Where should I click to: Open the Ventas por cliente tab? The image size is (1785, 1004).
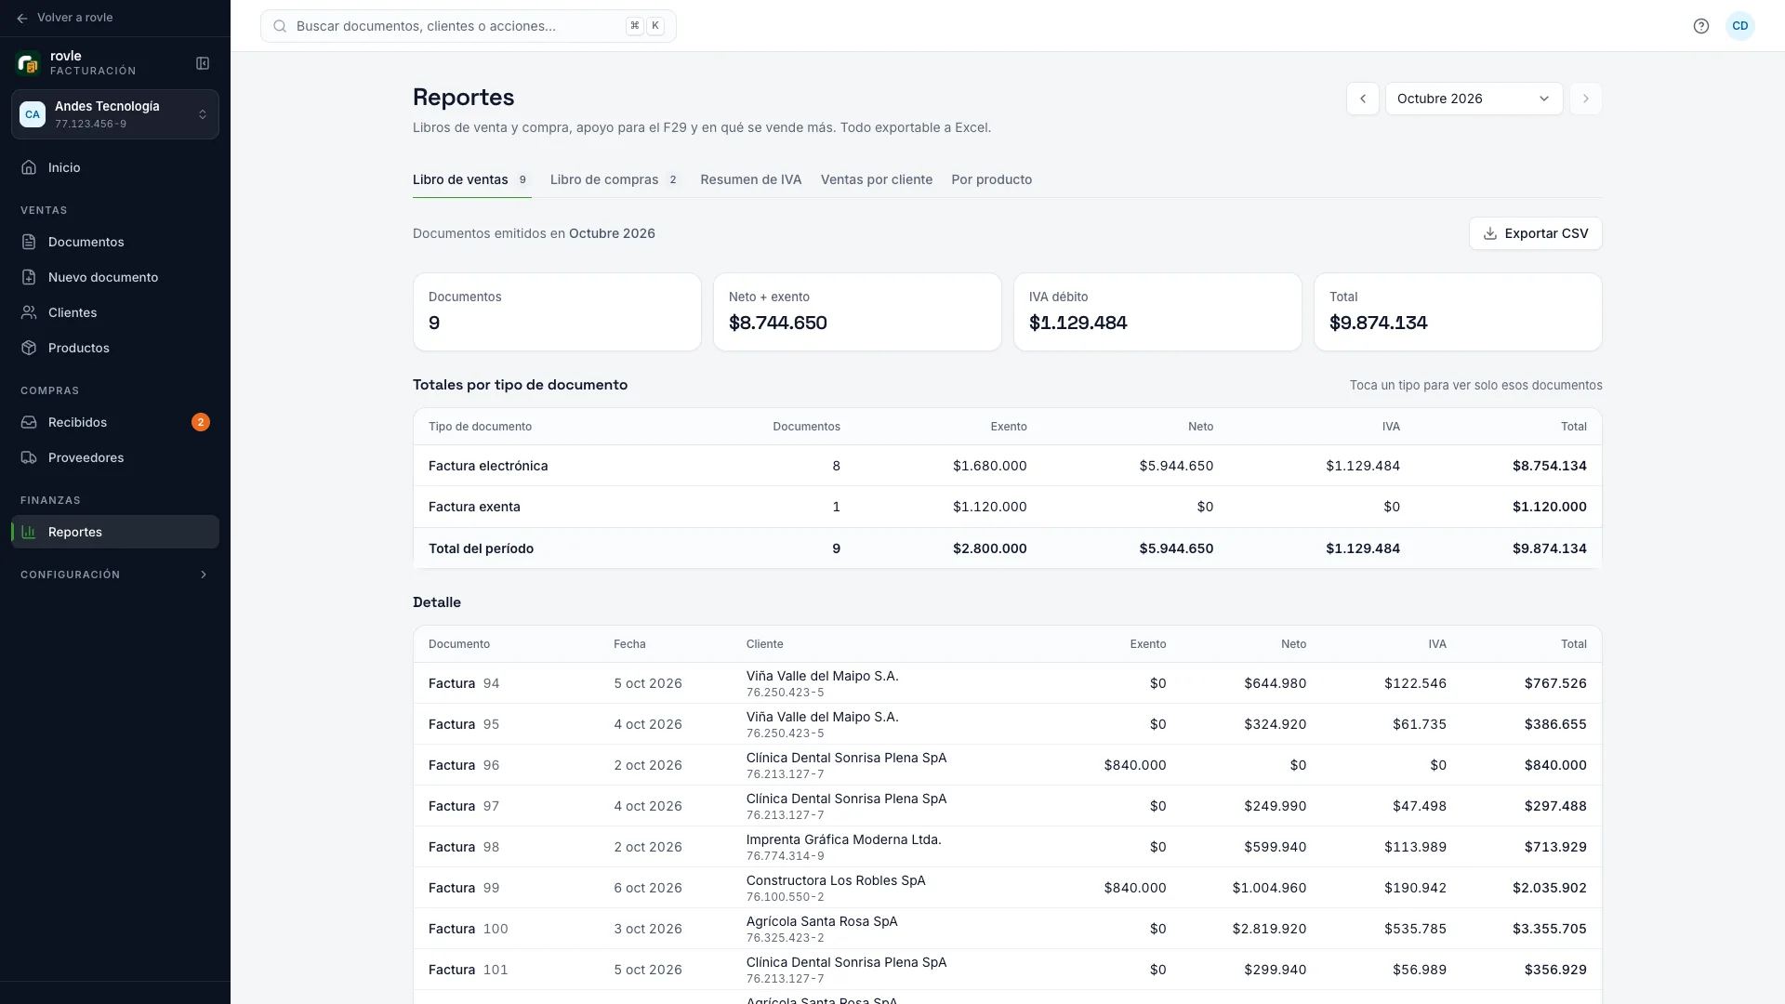point(877,179)
